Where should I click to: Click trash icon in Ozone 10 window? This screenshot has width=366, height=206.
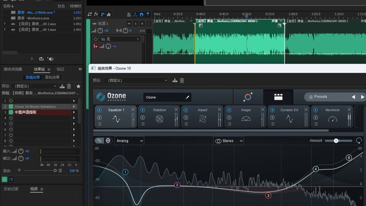tap(182, 80)
